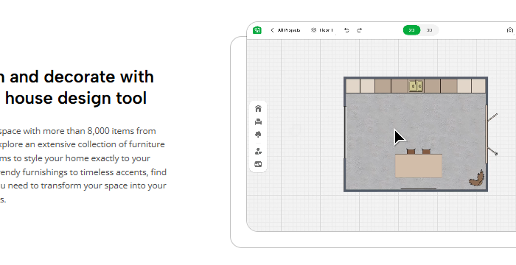Click the undo arrow
This screenshot has height=265, width=516.
(x=346, y=30)
